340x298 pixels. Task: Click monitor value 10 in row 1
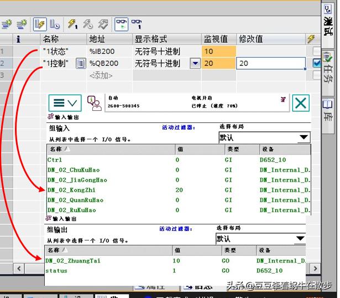[219, 52]
